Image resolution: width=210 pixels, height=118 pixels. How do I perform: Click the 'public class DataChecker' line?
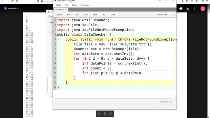tap(84, 34)
